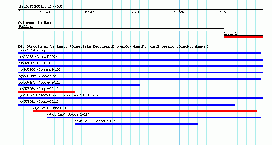The height and width of the screenshot is (145, 272).
Task: Click the nsv576563 (Cooper2011) label
Action: point(95,121)
